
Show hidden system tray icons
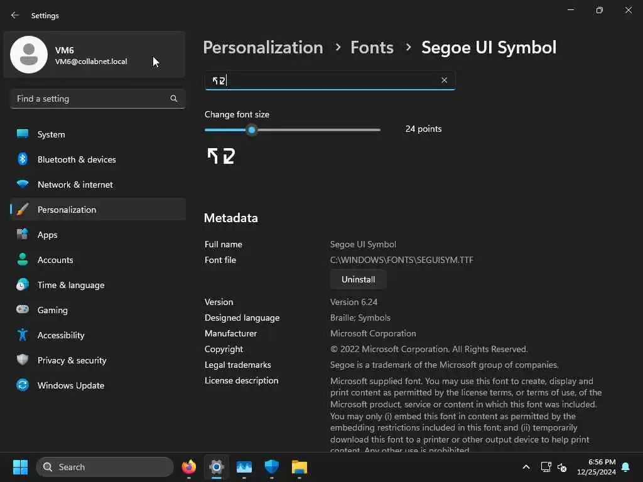526,467
